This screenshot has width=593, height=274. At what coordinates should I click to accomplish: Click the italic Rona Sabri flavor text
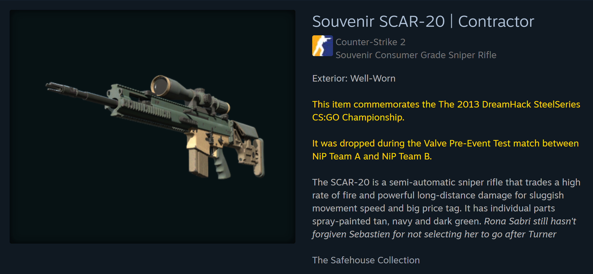coord(530,221)
